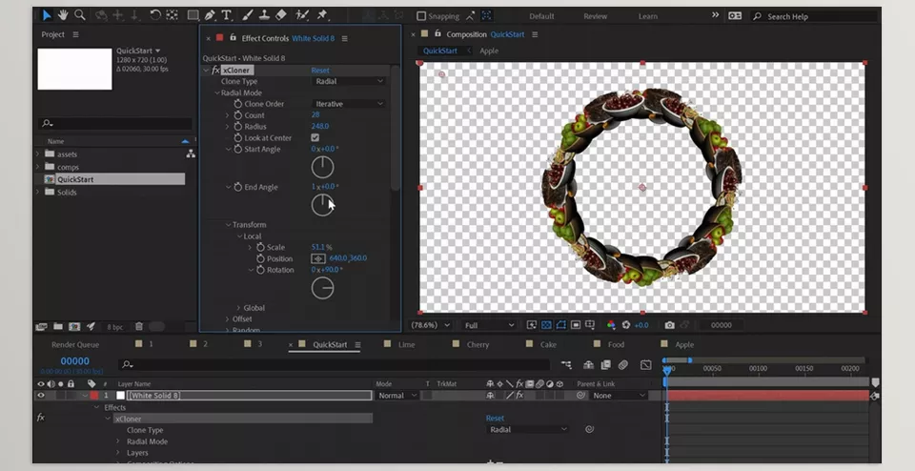Open the Project panel menu
915x471 pixels.
point(76,34)
